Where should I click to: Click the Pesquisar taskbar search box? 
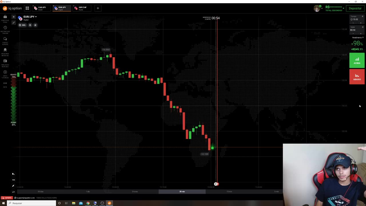(31, 203)
